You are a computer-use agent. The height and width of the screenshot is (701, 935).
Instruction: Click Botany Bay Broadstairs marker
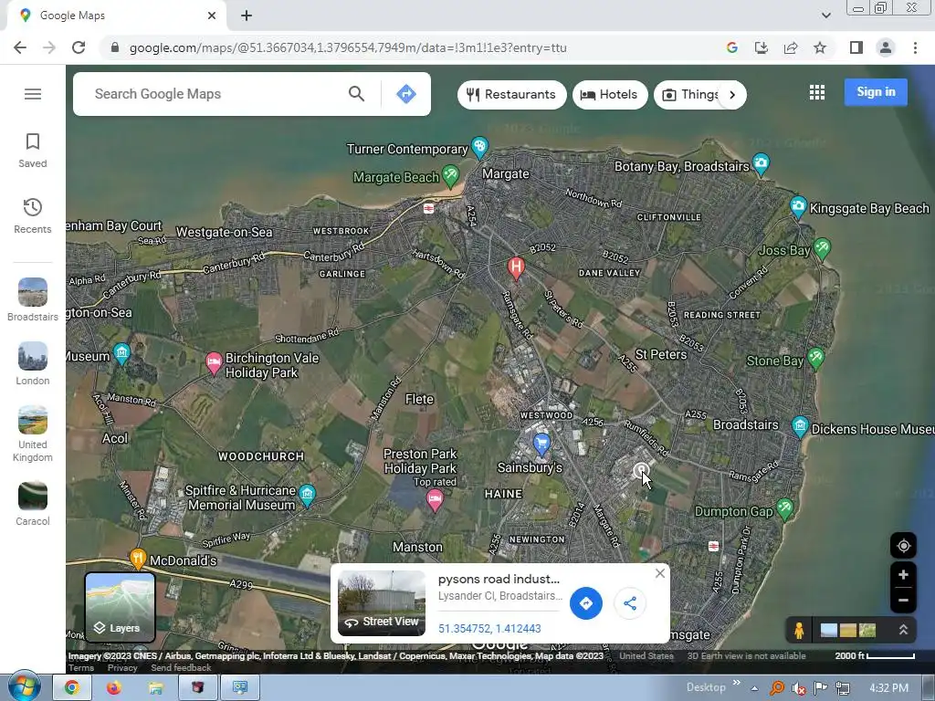click(761, 164)
